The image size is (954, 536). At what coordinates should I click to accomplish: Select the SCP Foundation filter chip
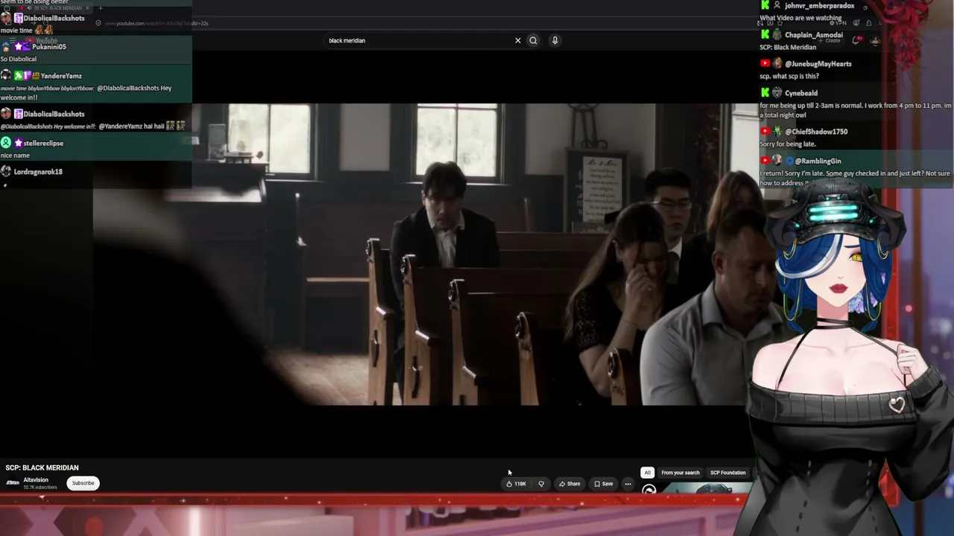(x=728, y=473)
